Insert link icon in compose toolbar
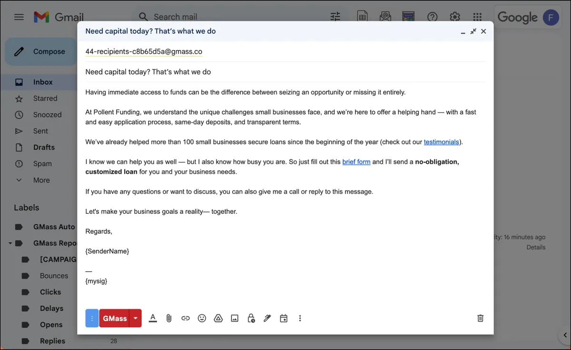571x350 pixels. pos(186,318)
